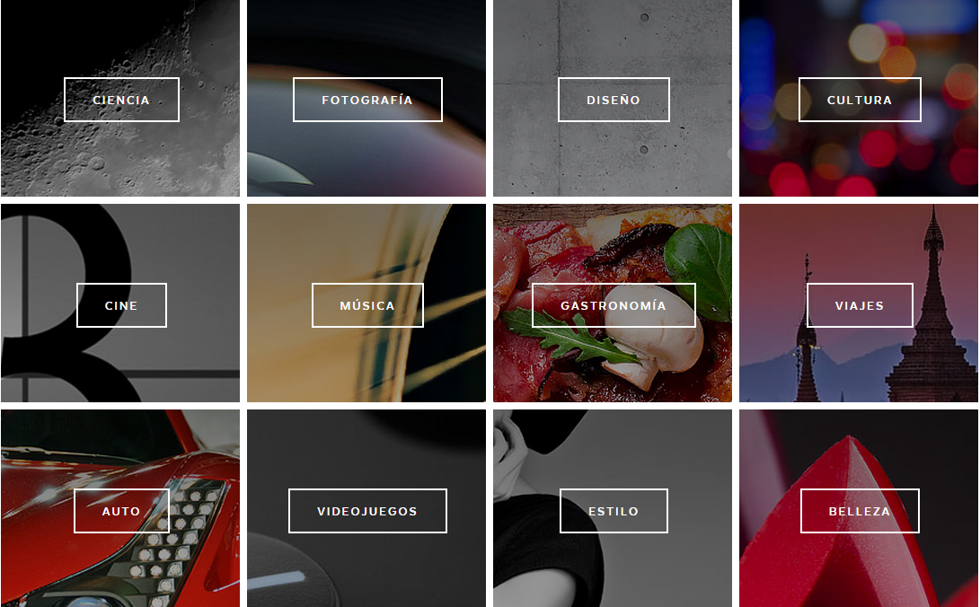The image size is (980, 607).
Task: Go to the CINE section
Action: 121,305
